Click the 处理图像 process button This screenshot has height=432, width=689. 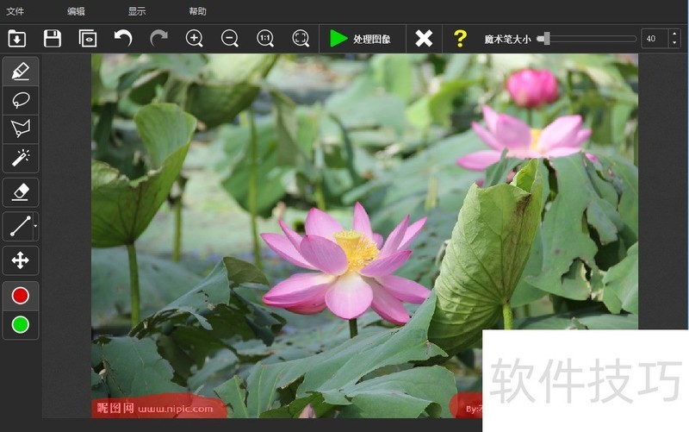point(360,39)
